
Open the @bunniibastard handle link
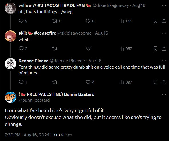click(x=34, y=100)
